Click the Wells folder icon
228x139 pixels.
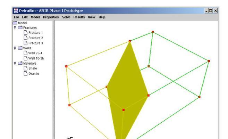coord(20,48)
